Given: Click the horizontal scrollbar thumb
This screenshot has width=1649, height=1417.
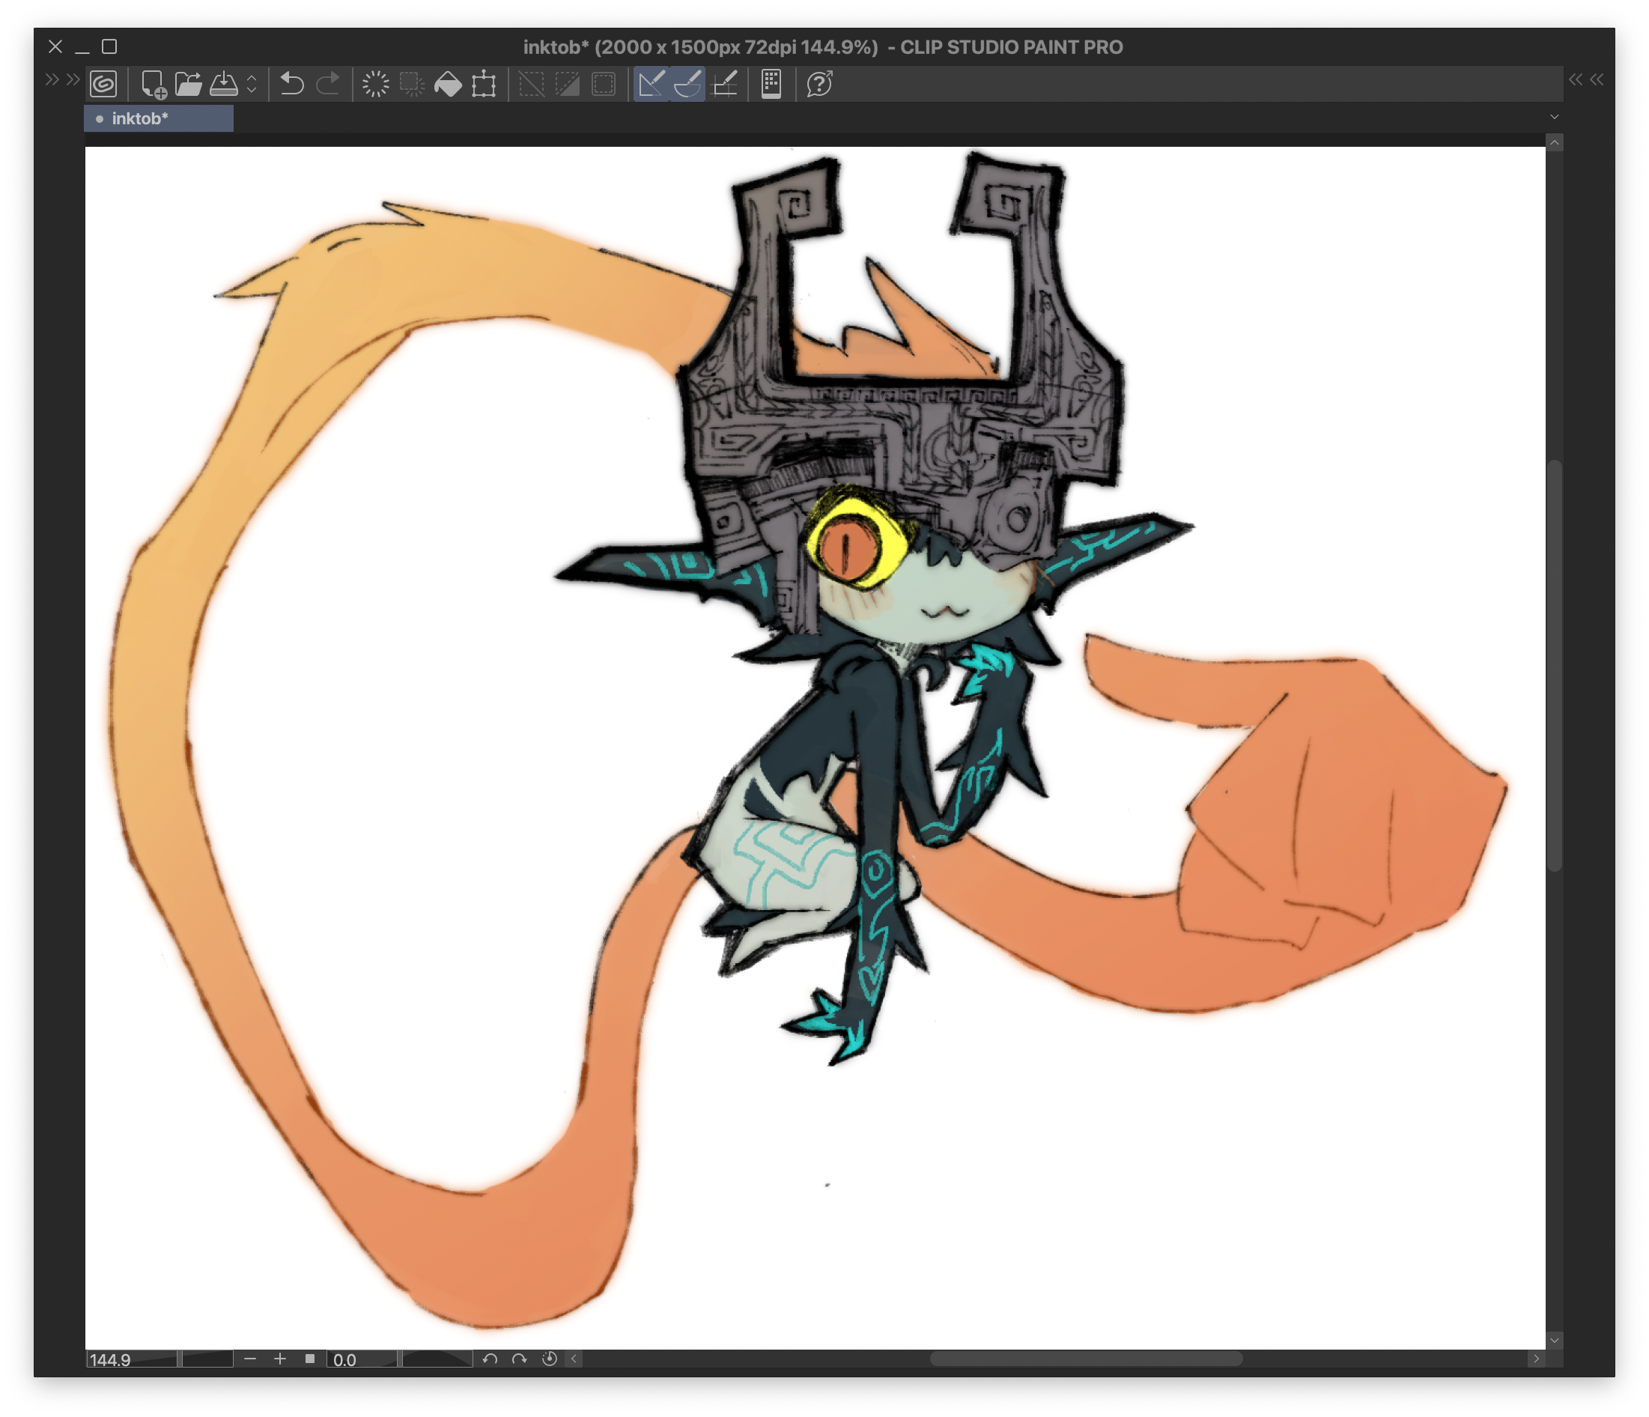Looking at the screenshot, I should 1087,1359.
